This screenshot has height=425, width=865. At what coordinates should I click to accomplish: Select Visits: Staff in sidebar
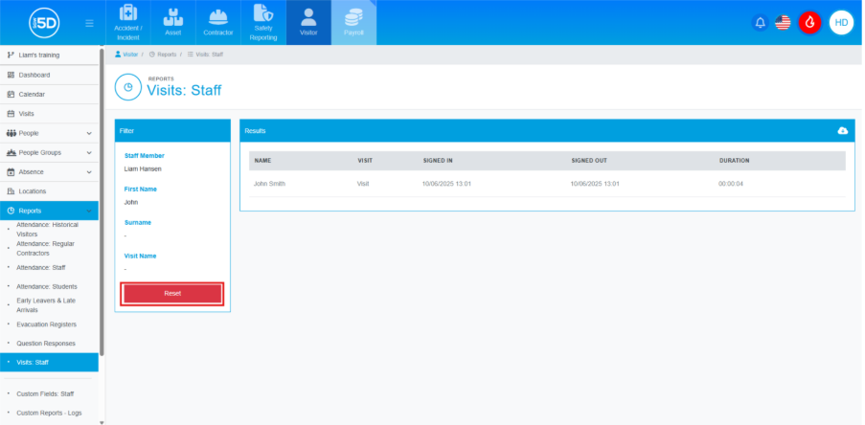click(x=50, y=362)
